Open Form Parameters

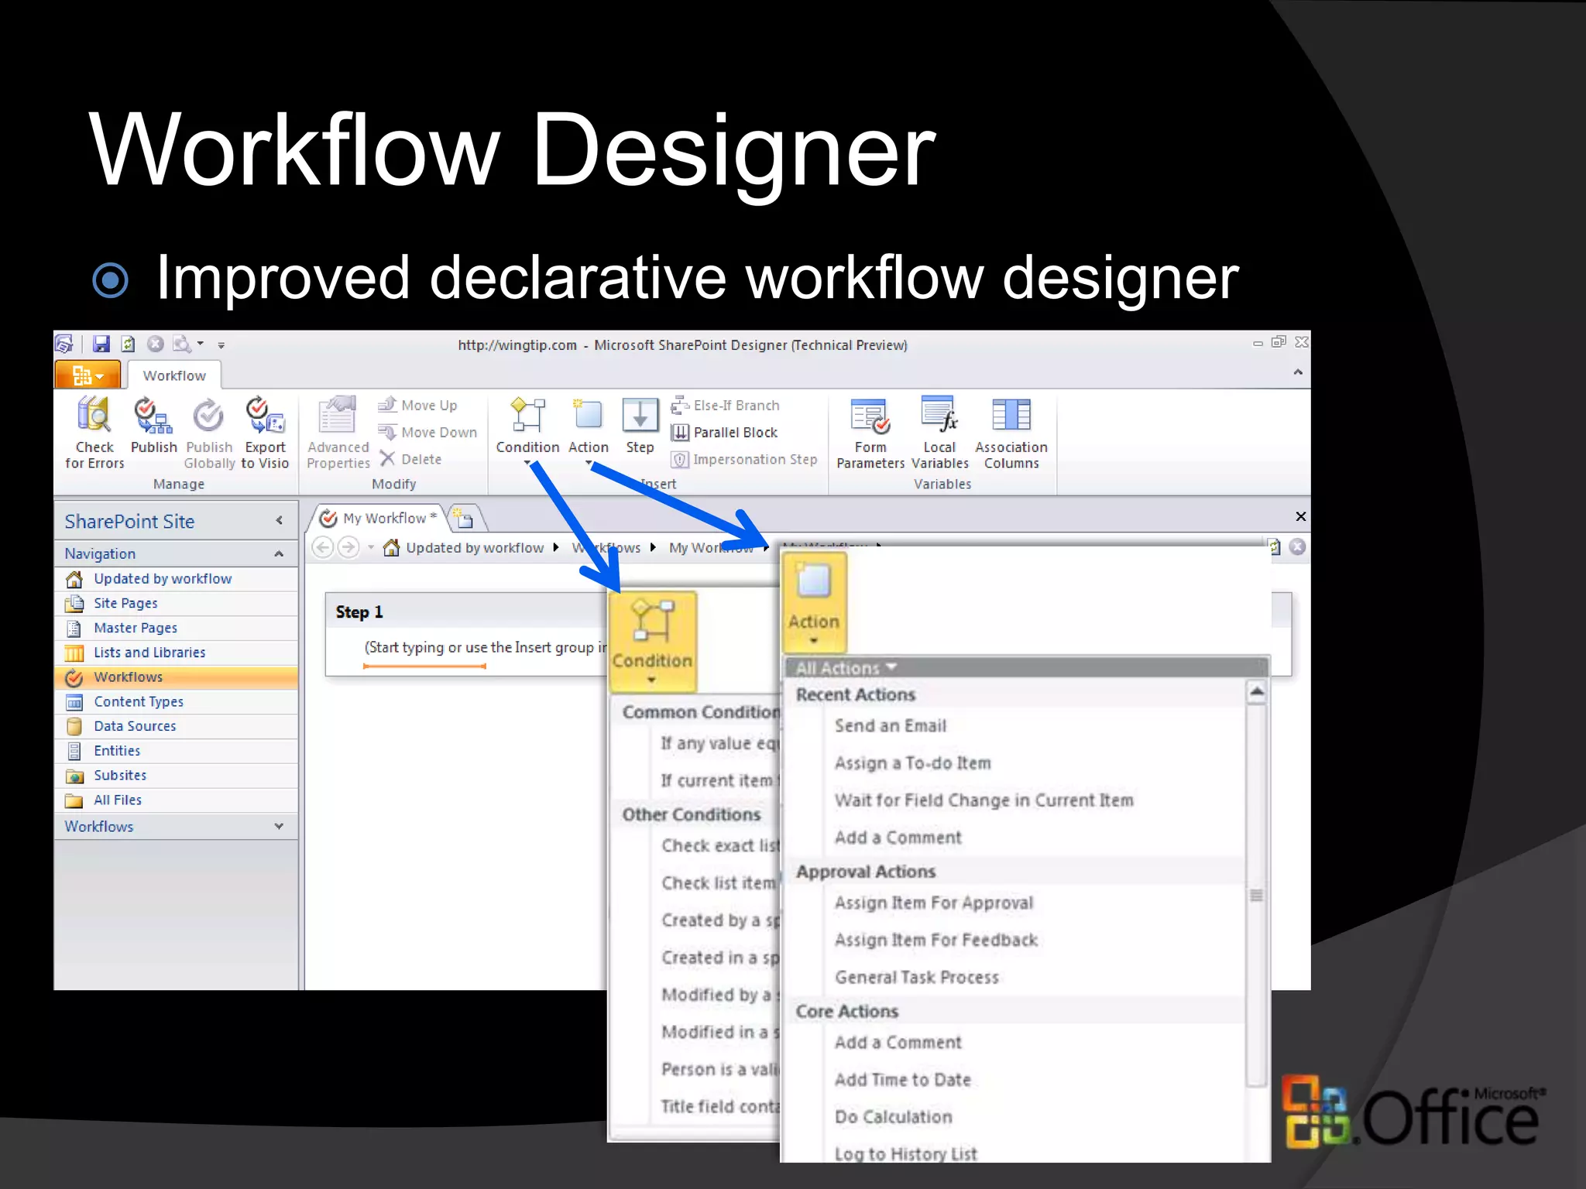(870, 432)
